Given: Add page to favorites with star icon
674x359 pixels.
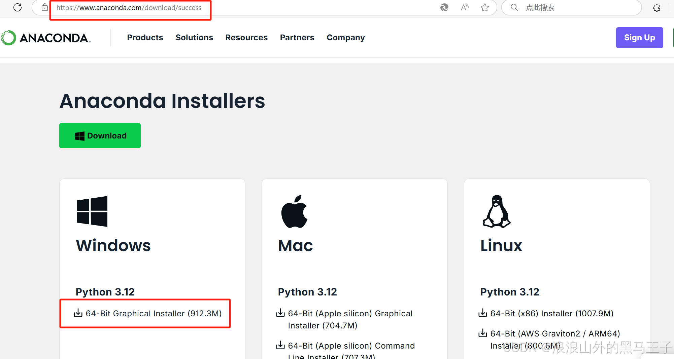Looking at the screenshot, I should tap(485, 7).
